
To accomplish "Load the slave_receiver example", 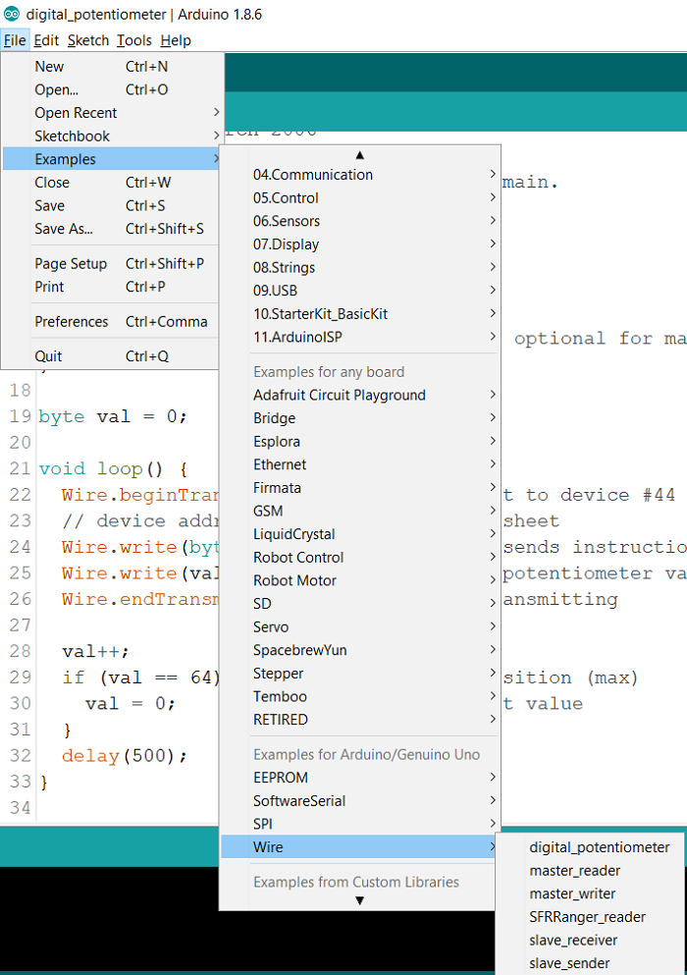I will [x=590, y=941].
